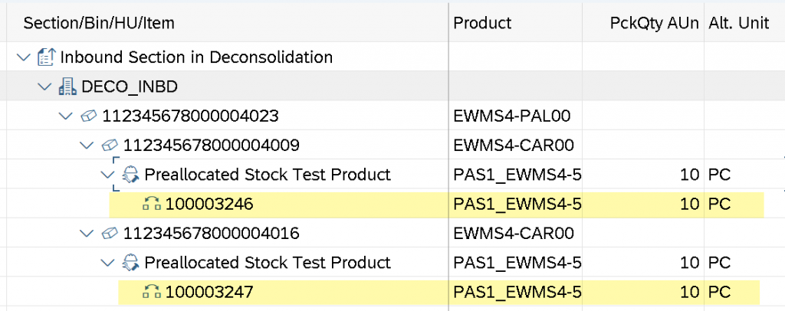Collapse handling unit 112345678000004016

[87, 234]
